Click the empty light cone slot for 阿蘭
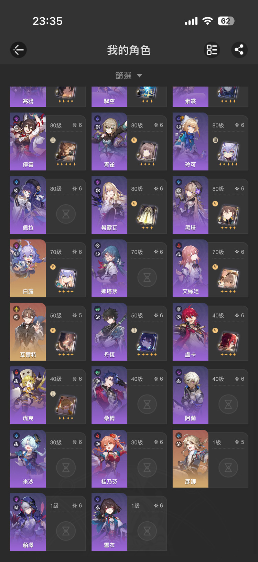258x562 pixels. pyautogui.click(x=228, y=404)
